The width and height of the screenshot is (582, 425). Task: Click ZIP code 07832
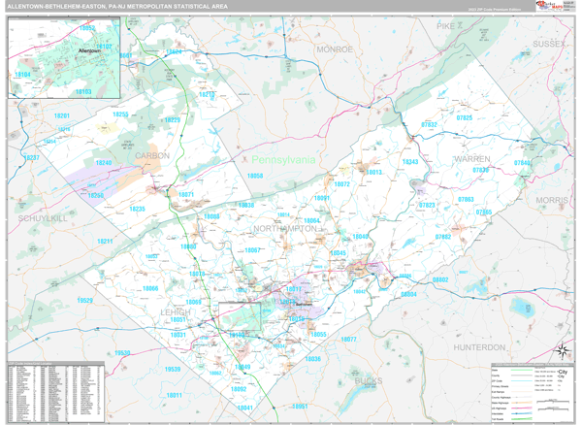[429, 125]
